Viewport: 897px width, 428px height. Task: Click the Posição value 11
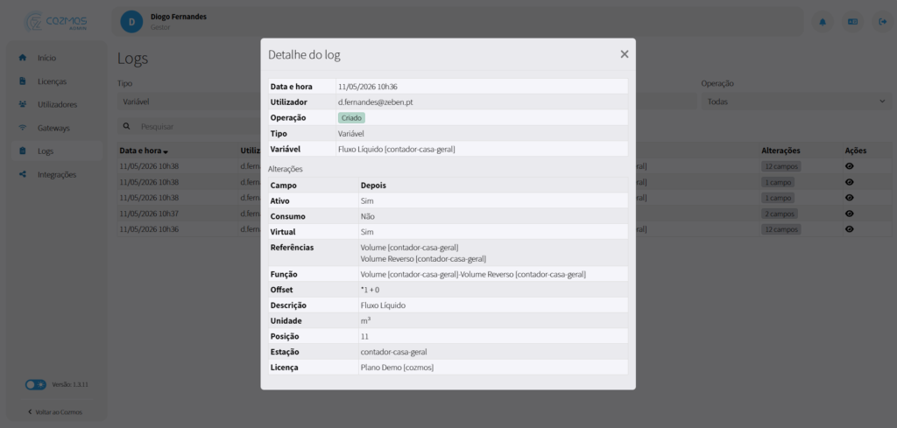tap(364, 336)
